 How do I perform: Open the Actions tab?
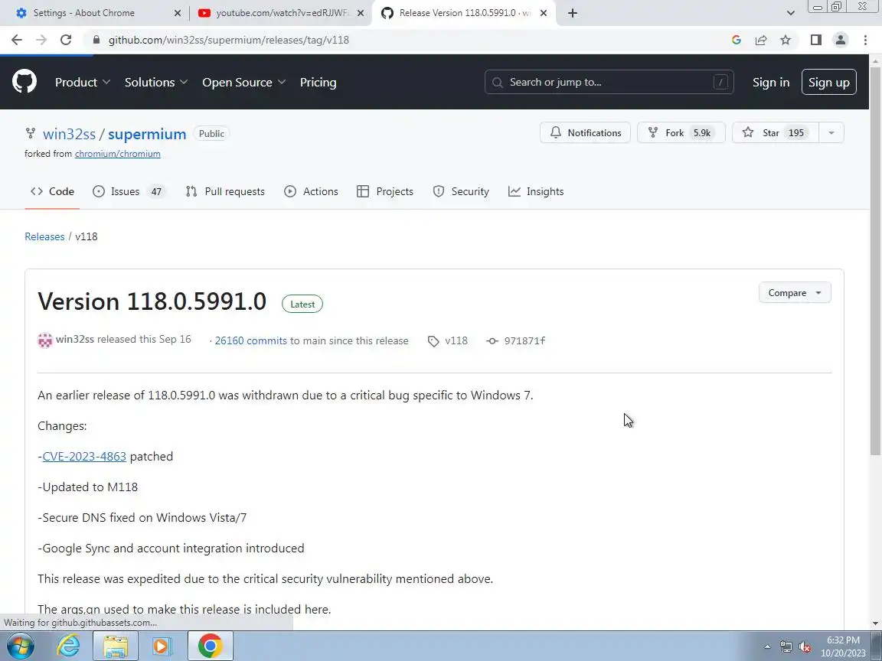[x=311, y=192]
